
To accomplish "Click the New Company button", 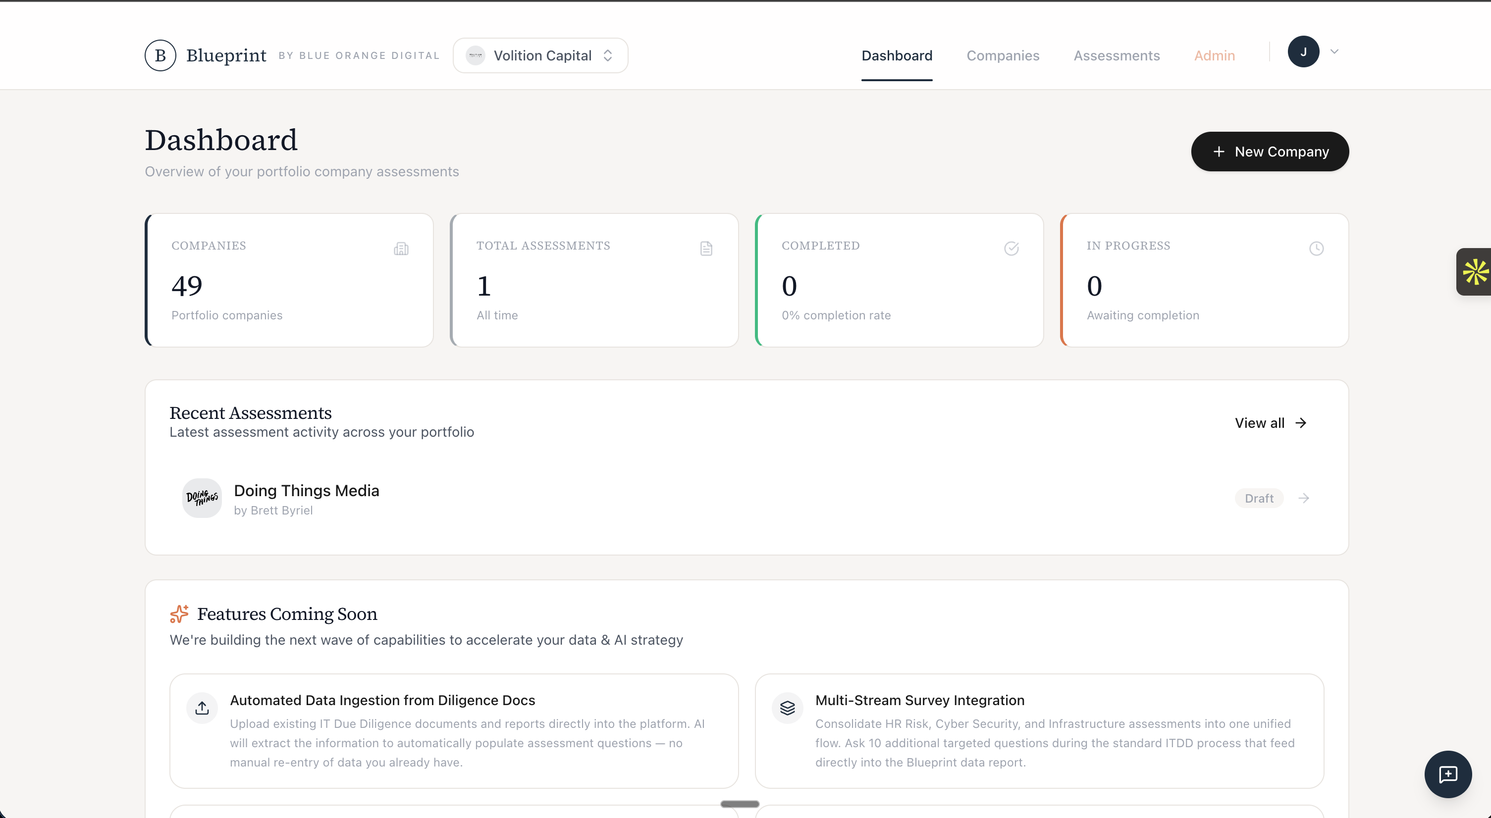I will 1269,152.
